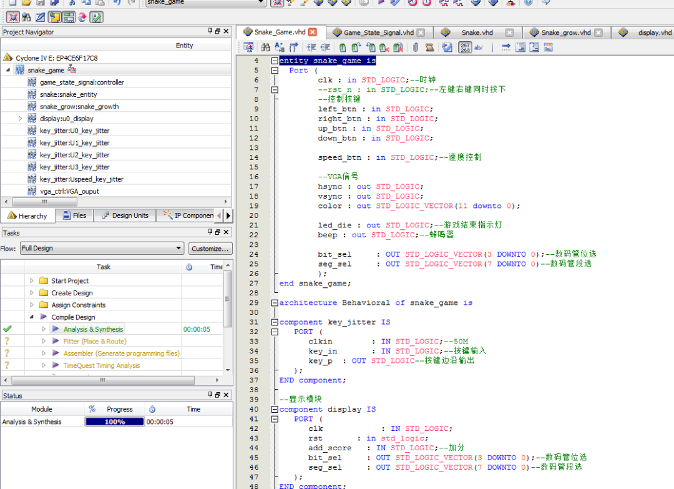Image resolution: width=674 pixels, height=489 pixels.
Task: Click the red-blue refresh arrows toolbar icon
Action: [82, 17]
